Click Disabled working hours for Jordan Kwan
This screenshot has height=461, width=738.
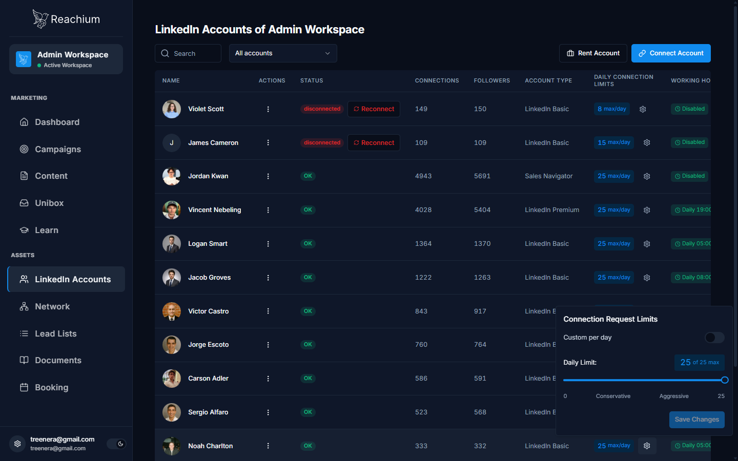(690, 176)
